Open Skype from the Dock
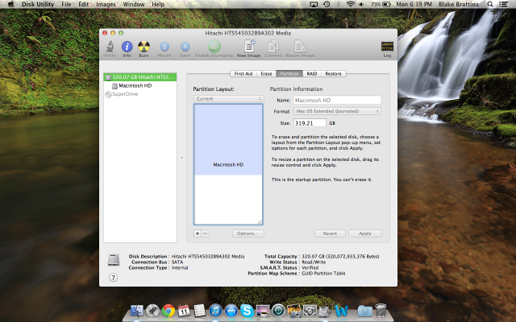This screenshot has width=516, height=322. tap(247, 311)
